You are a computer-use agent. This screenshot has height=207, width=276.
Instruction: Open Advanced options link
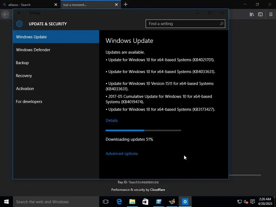(122, 153)
